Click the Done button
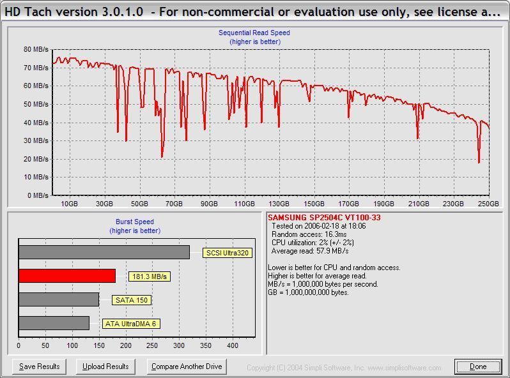 tap(478, 367)
